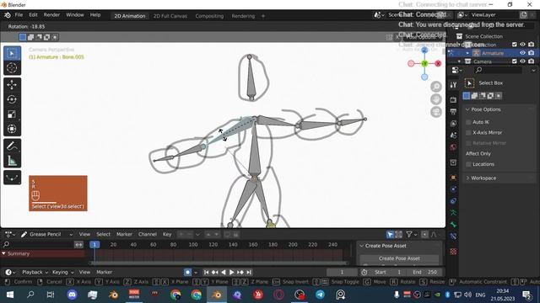Toggle Only Show Selected in dope sheet

[x=390, y=234]
